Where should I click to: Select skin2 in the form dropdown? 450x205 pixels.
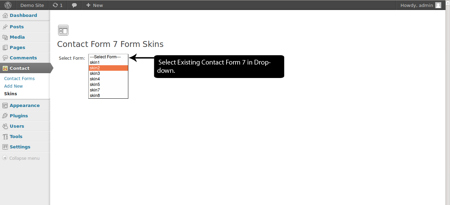click(108, 68)
